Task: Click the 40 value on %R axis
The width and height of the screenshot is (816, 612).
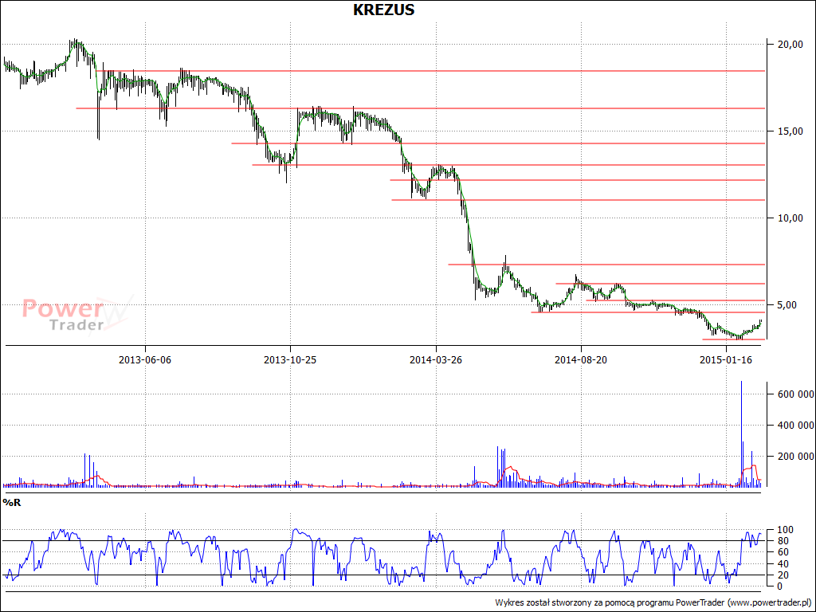Action: click(783, 564)
